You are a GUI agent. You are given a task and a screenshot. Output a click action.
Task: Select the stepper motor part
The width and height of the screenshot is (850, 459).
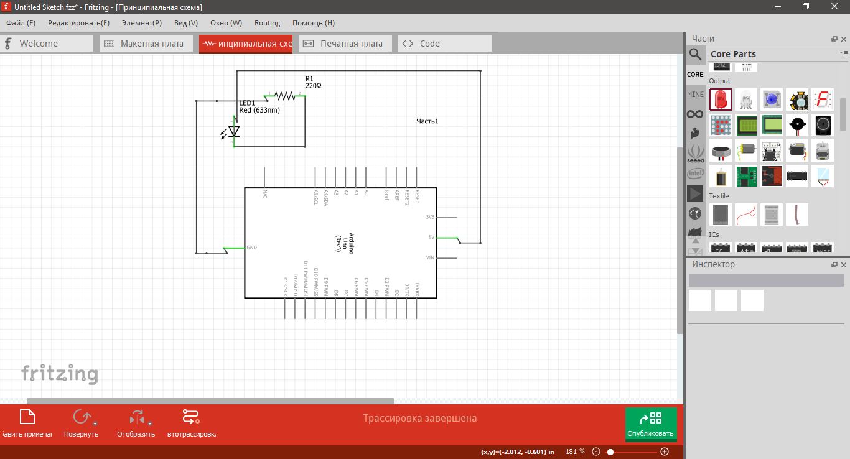[x=823, y=151]
